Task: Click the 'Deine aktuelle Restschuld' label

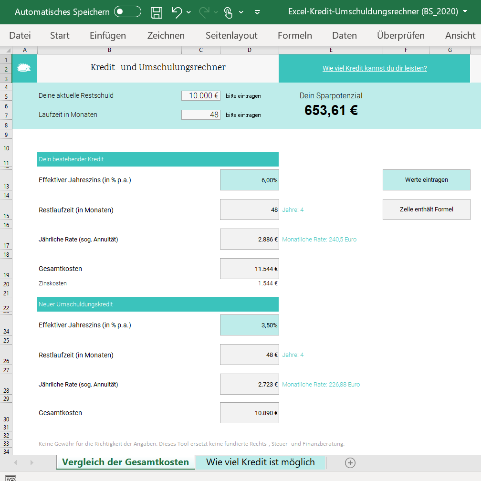Action: click(x=76, y=96)
